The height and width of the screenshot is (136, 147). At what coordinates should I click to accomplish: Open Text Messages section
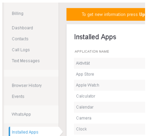[x=26, y=61]
